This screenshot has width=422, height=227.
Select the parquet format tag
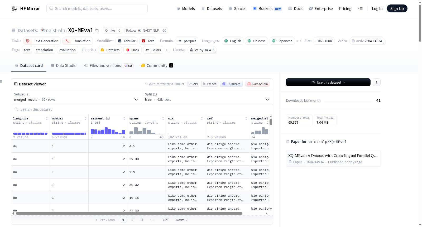click(x=187, y=41)
